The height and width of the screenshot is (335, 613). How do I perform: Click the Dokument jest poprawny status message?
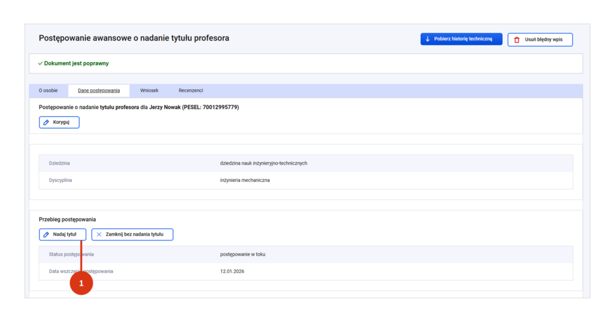(x=76, y=63)
